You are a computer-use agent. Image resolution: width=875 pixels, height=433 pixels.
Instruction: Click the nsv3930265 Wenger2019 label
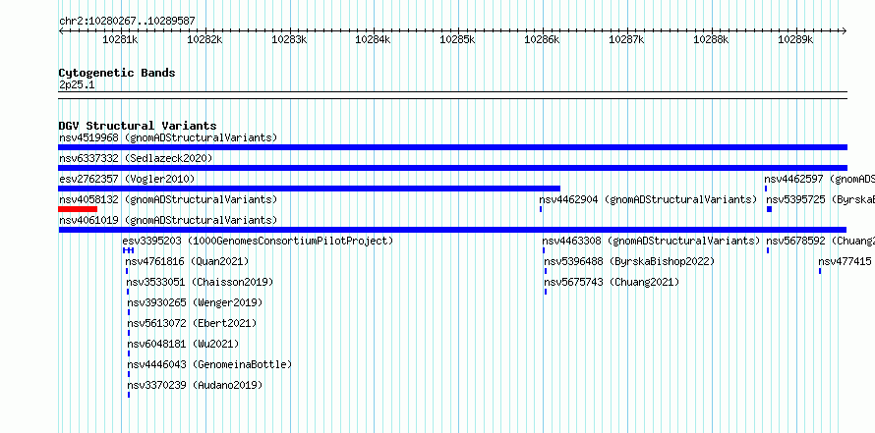coord(195,302)
